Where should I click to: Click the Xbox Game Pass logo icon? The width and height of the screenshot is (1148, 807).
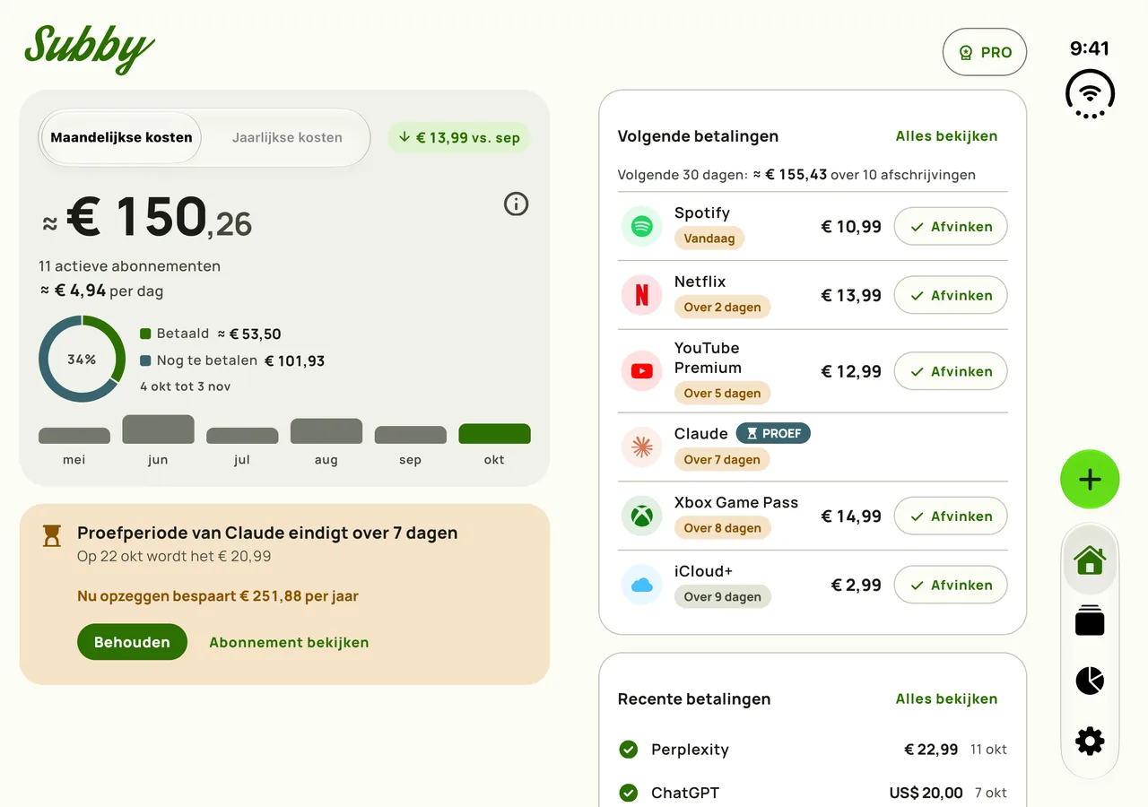[x=641, y=516]
